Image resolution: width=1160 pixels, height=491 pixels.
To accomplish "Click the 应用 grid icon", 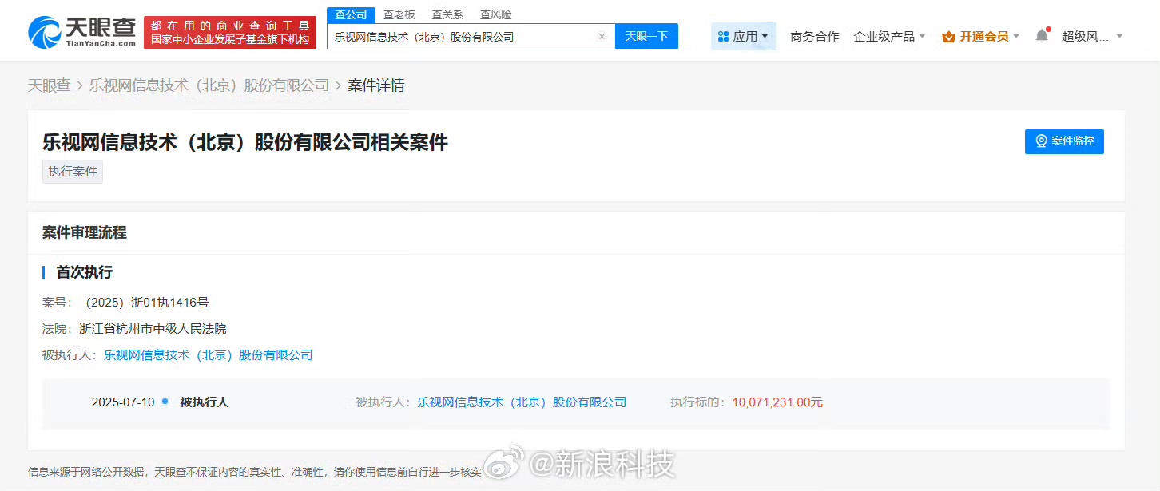I will (723, 37).
